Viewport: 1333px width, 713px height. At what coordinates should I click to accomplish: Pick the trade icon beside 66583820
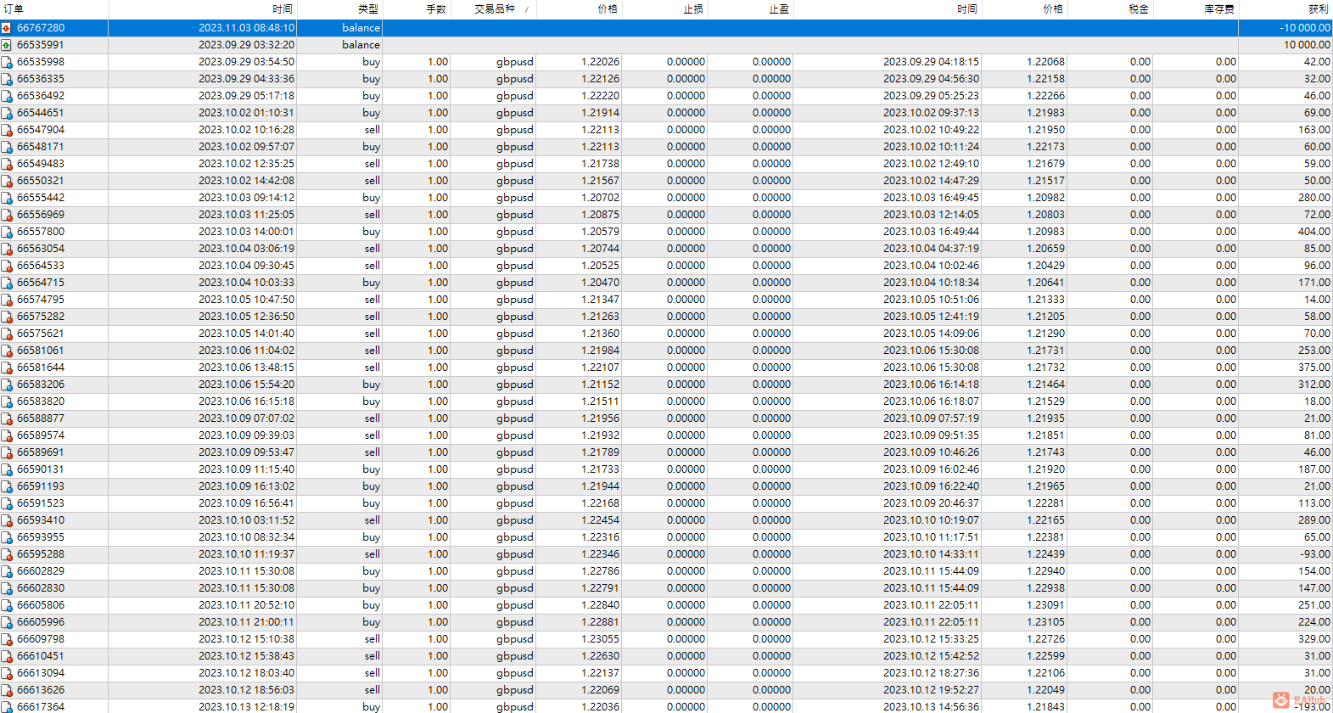coord(6,401)
